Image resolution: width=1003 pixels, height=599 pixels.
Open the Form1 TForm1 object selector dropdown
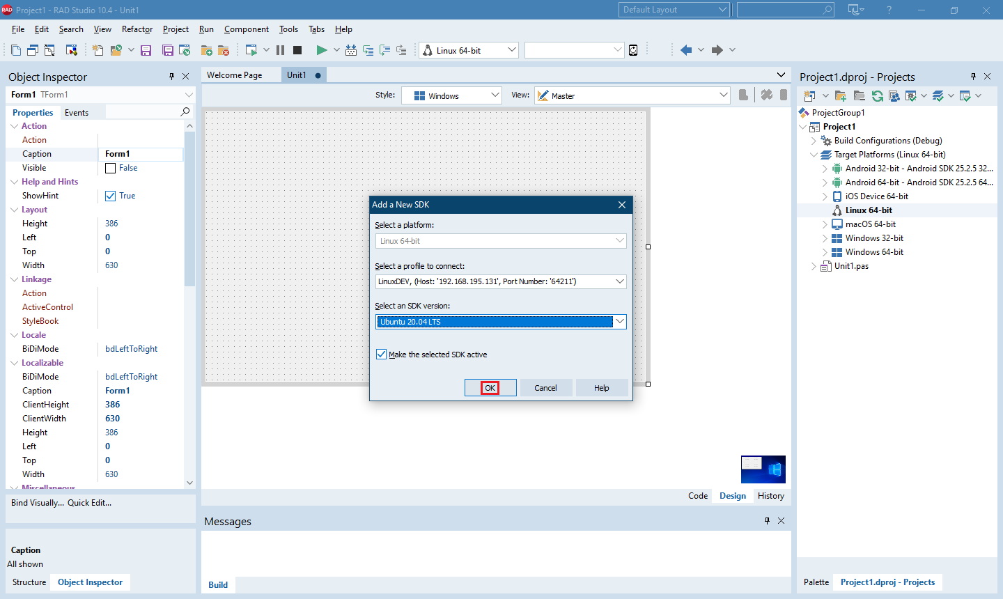click(x=188, y=95)
